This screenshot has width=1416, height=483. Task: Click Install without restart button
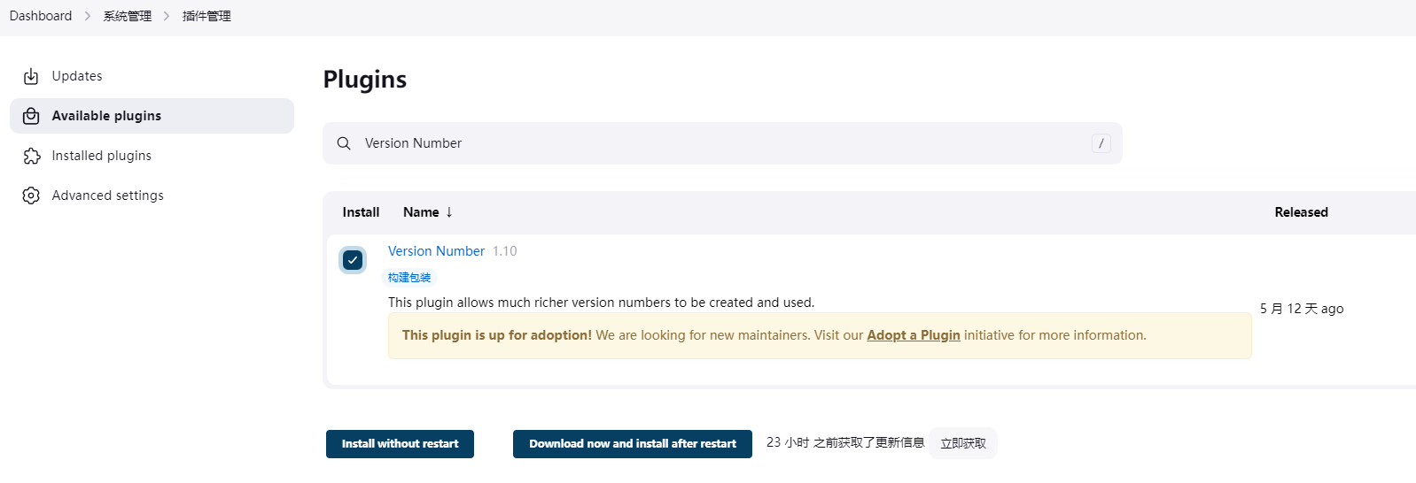click(x=400, y=444)
